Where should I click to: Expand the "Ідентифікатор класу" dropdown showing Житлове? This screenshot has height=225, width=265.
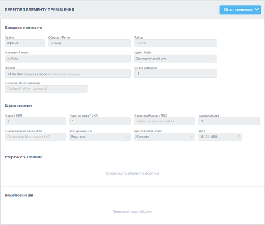(x=164, y=137)
